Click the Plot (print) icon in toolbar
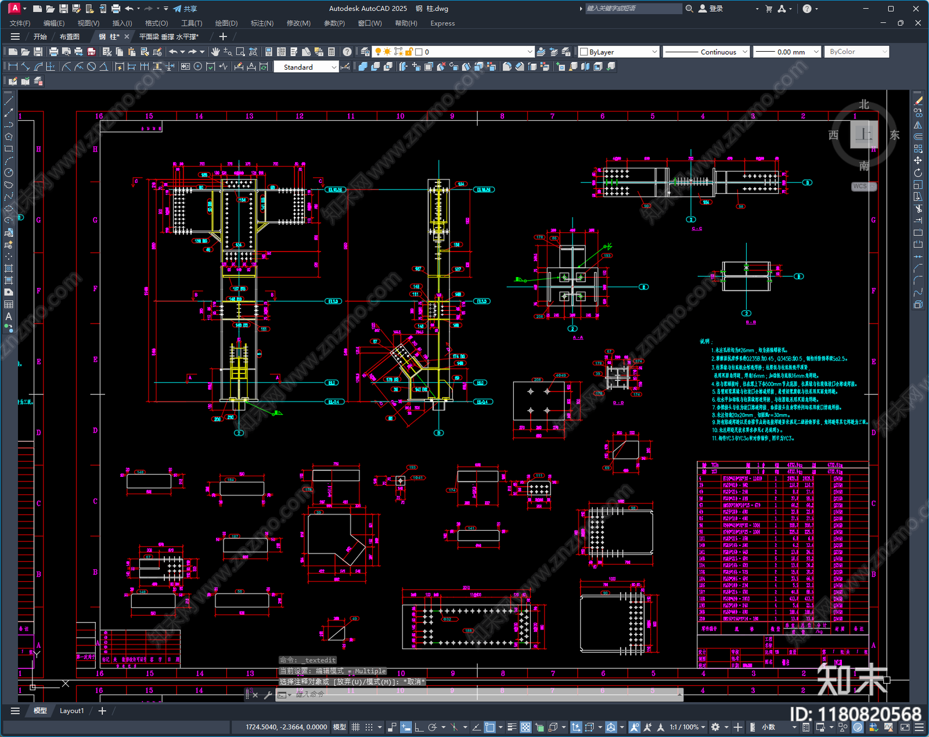Image resolution: width=929 pixels, height=737 pixels. [54, 52]
